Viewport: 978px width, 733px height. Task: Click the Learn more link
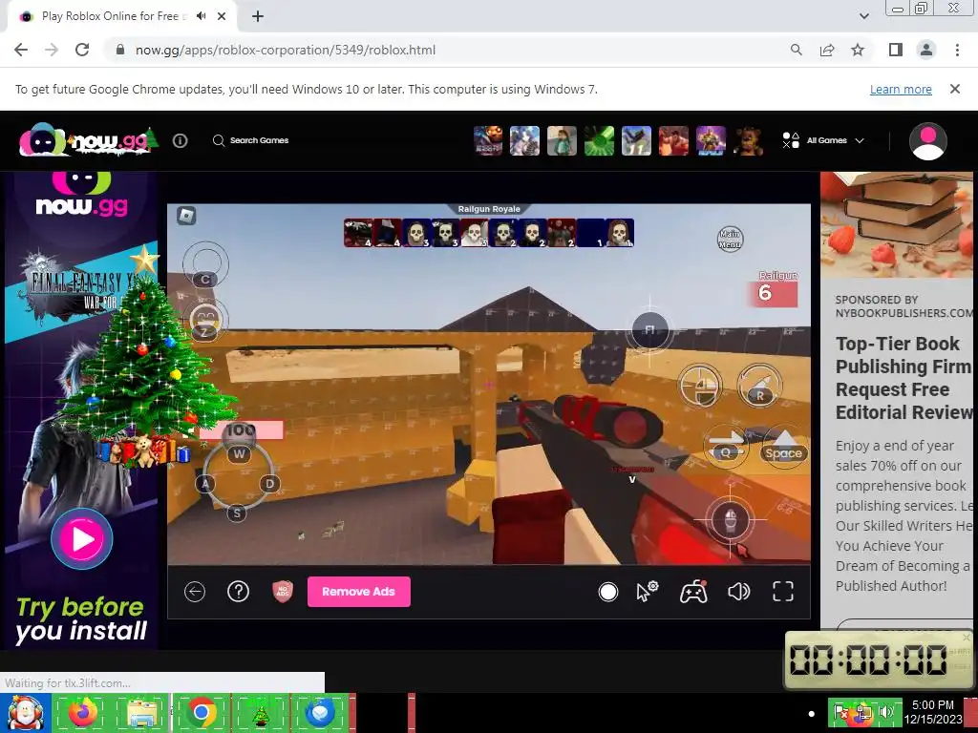[x=901, y=89]
